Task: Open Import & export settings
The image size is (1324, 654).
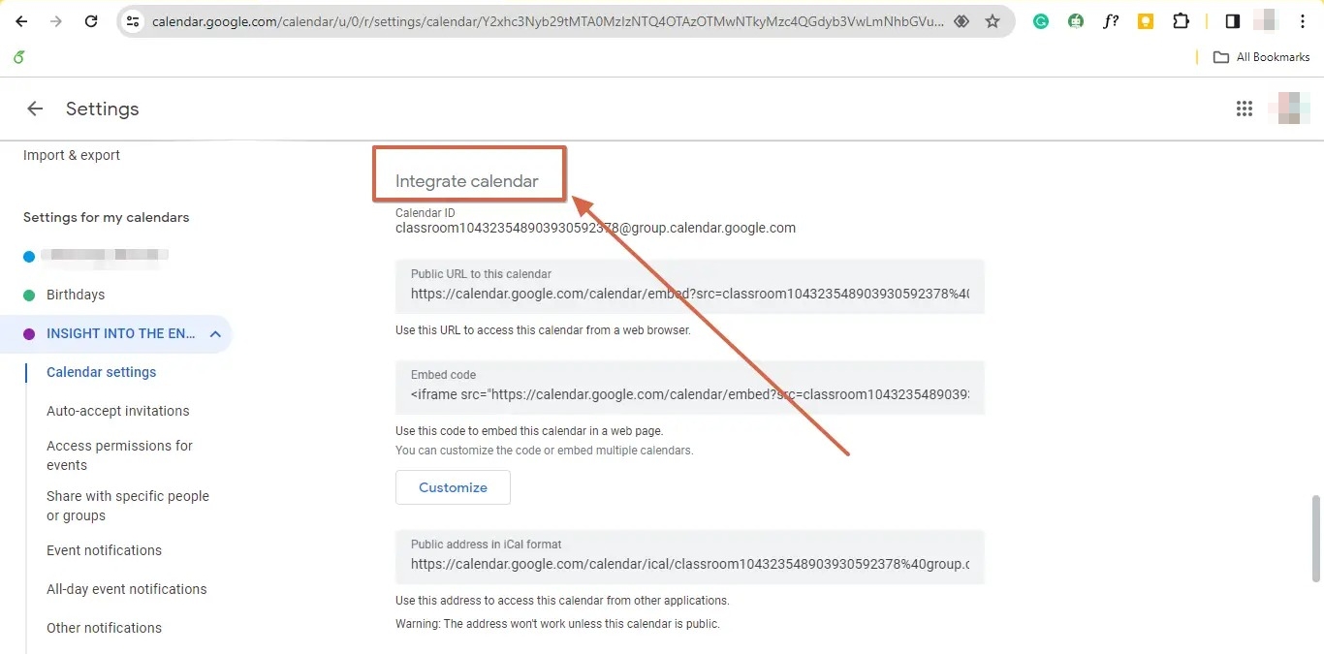Action: tap(72, 155)
